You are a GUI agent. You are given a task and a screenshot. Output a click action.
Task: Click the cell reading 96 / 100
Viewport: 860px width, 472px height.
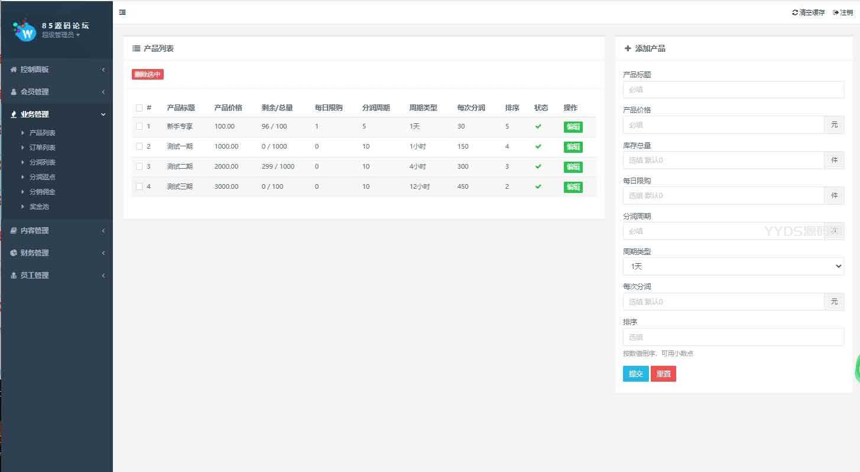coord(274,127)
